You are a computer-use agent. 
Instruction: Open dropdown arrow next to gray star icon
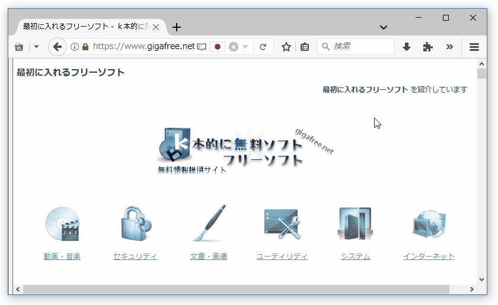coord(245,47)
